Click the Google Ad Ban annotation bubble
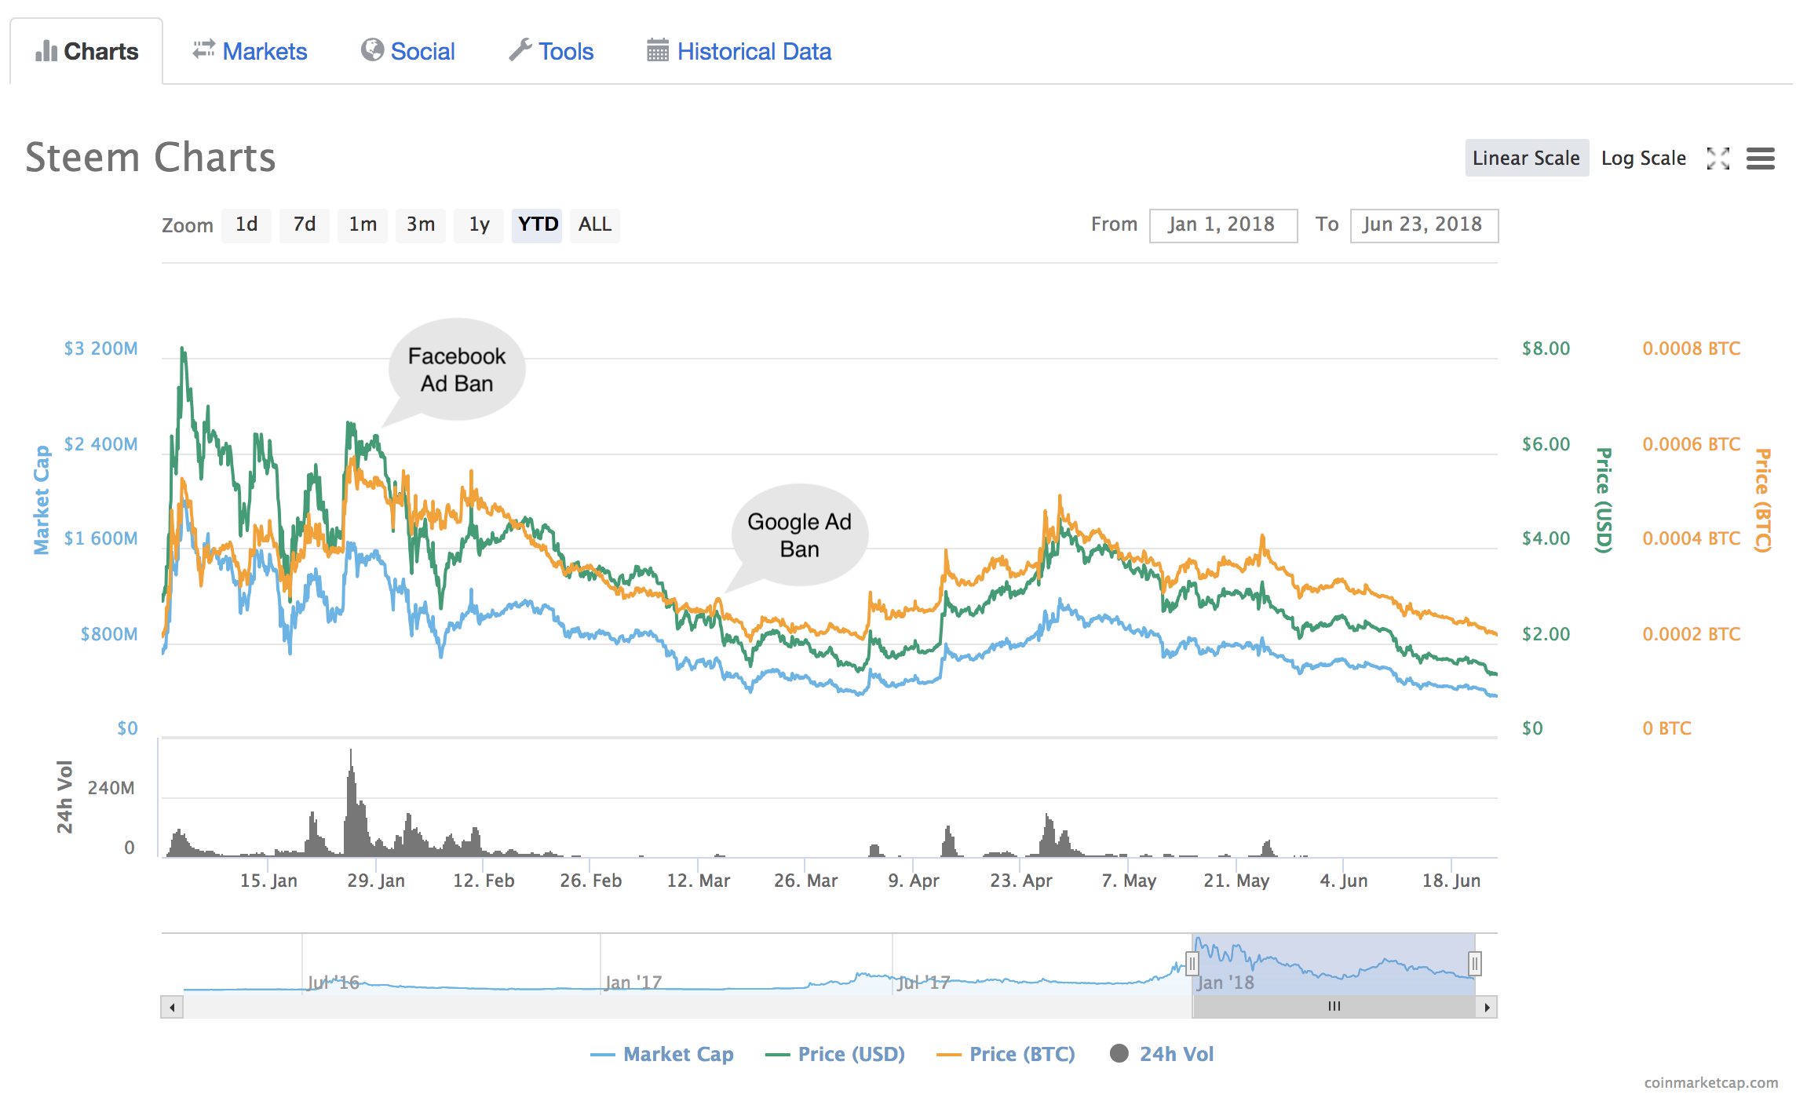The height and width of the screenshot is (1105, 1807). tap(799, 534)
